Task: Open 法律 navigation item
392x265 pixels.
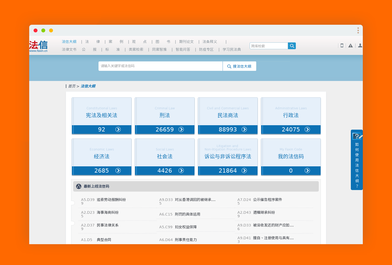Action: [x=93, y=42]
